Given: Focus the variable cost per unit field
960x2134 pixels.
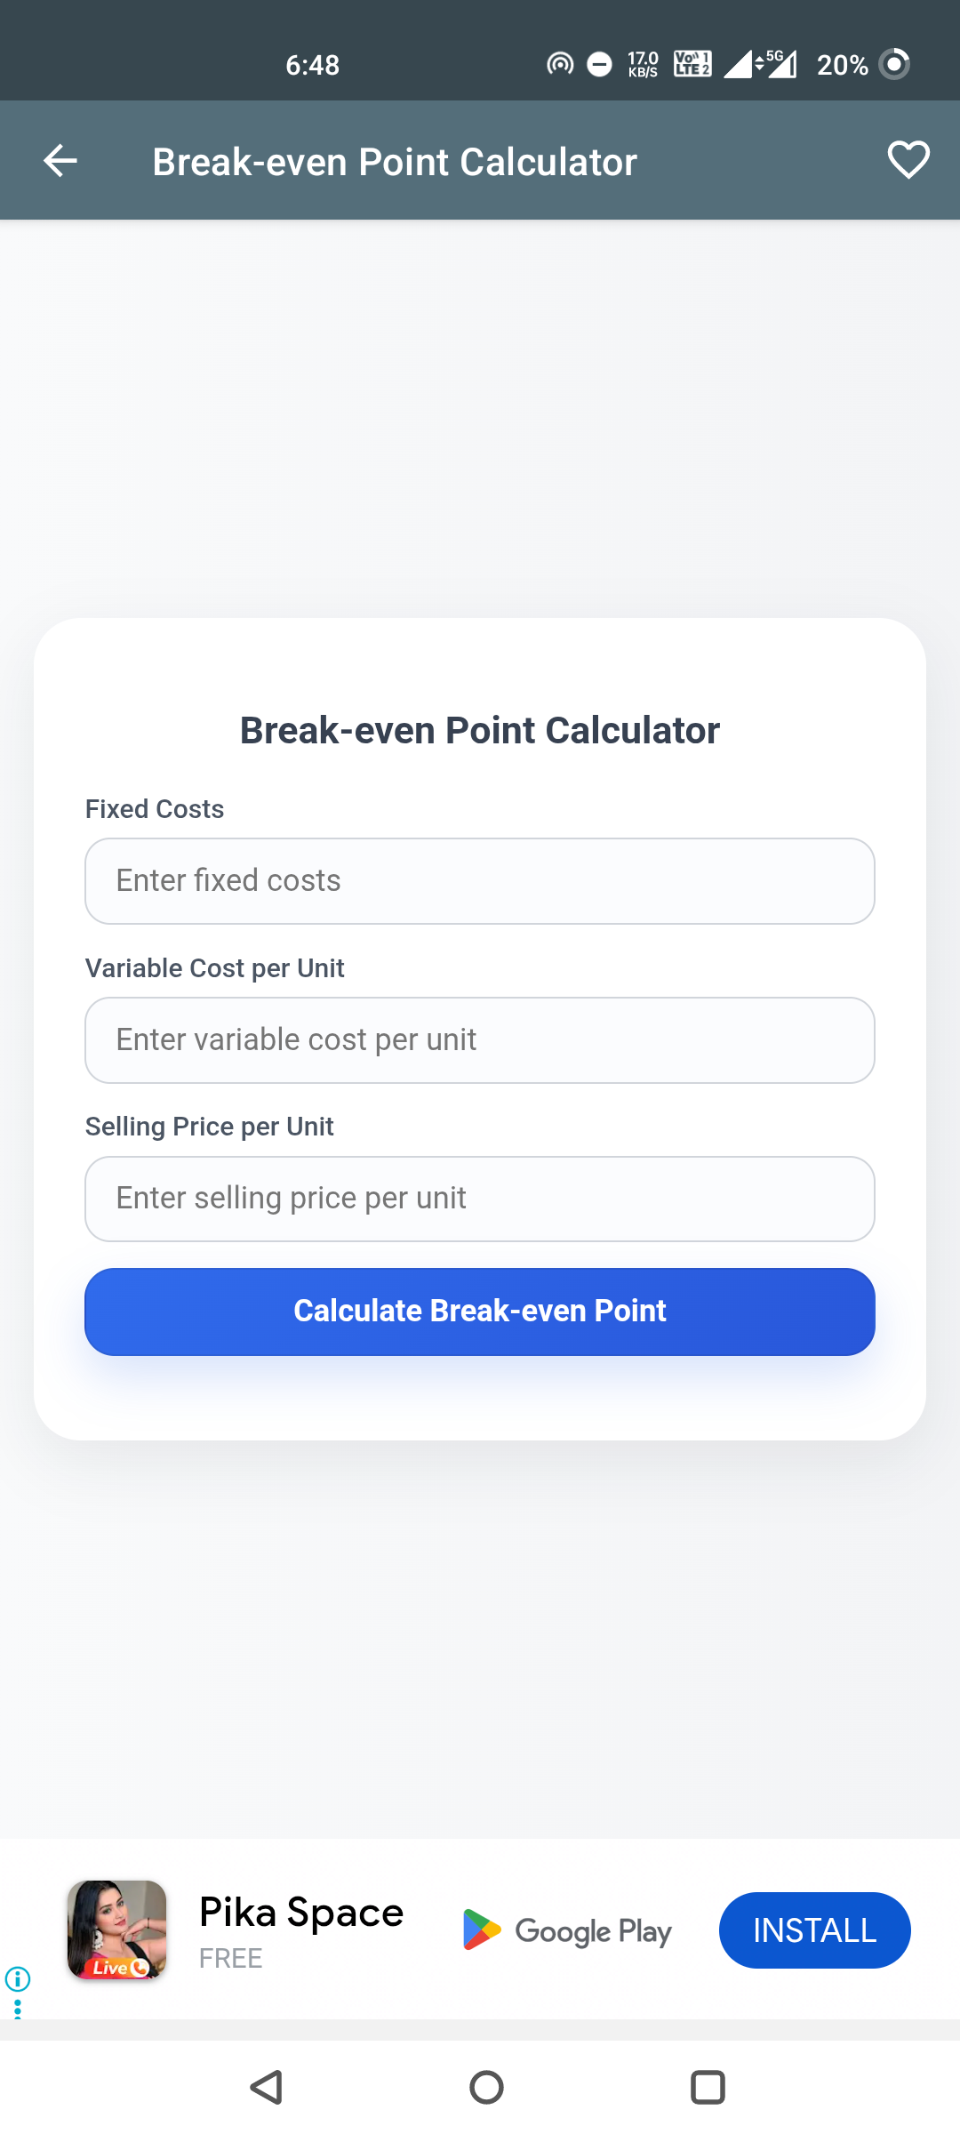Looking at the screenshot, I should click(x=480, y=1040).
